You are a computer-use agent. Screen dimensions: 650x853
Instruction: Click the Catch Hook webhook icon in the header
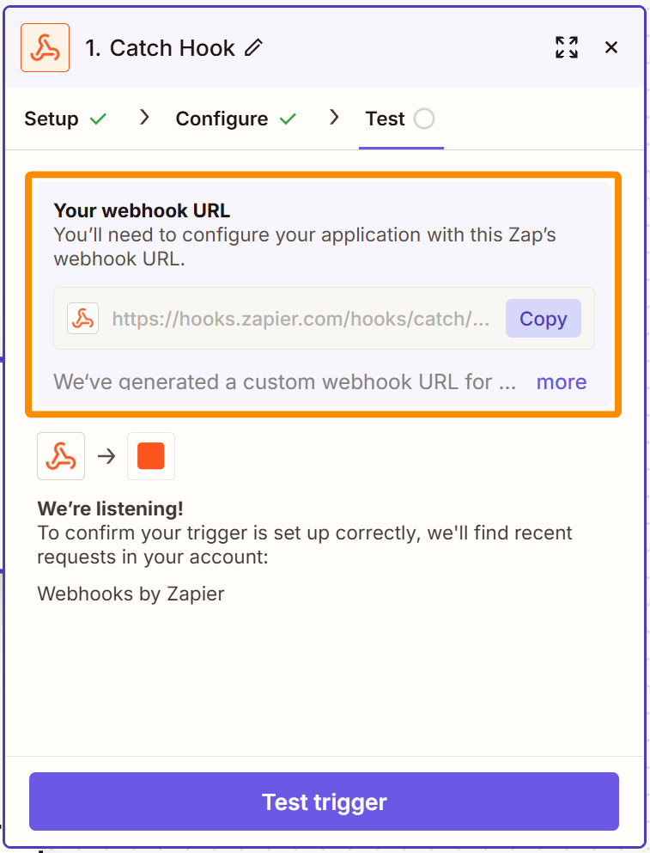[45, 47]
